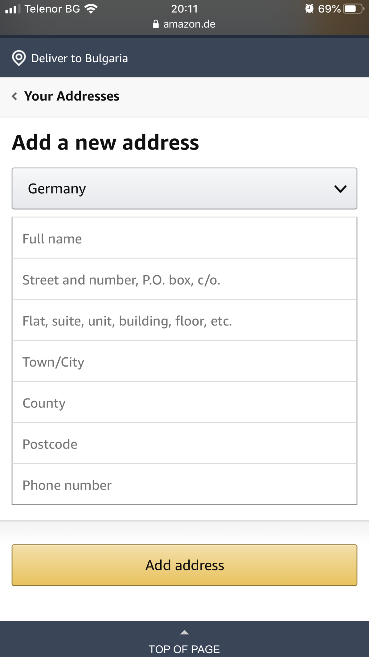Focus the Full name field
The height and width of the screenshot is (657, 369).
click(x=184, y=239)
